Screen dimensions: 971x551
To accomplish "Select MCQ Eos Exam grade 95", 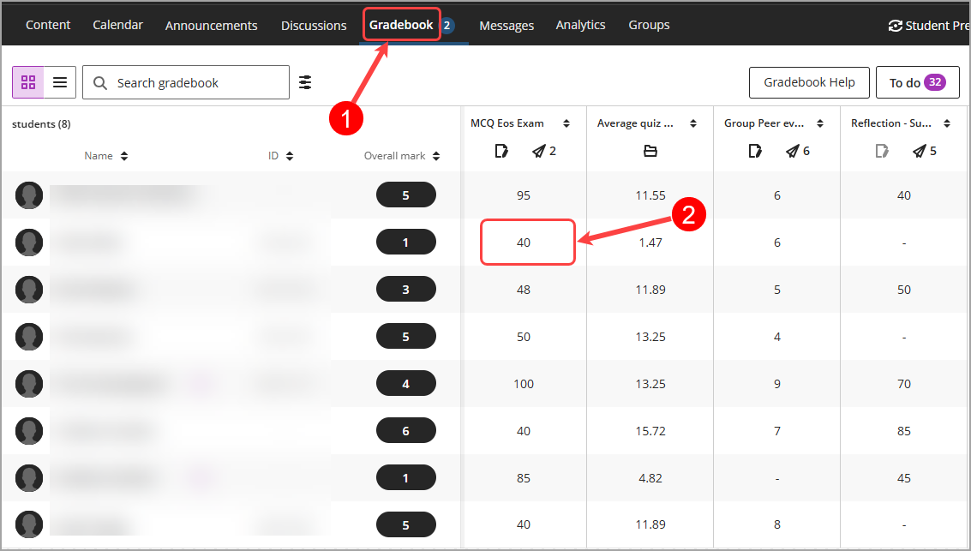I will (524, 195).
